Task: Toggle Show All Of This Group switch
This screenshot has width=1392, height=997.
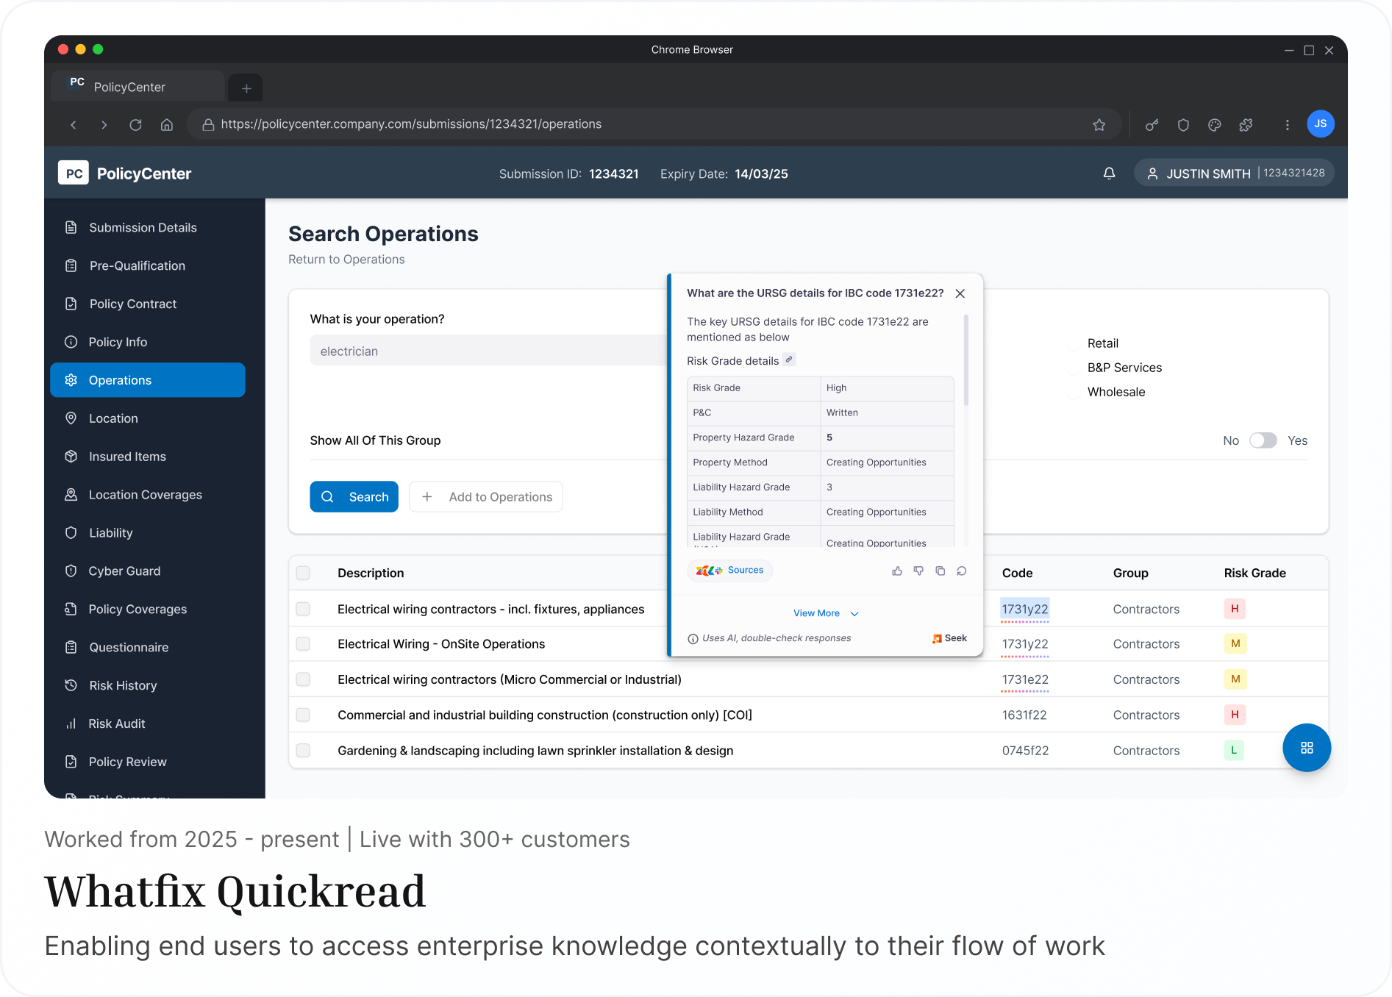Action: tap(1263, 440)
